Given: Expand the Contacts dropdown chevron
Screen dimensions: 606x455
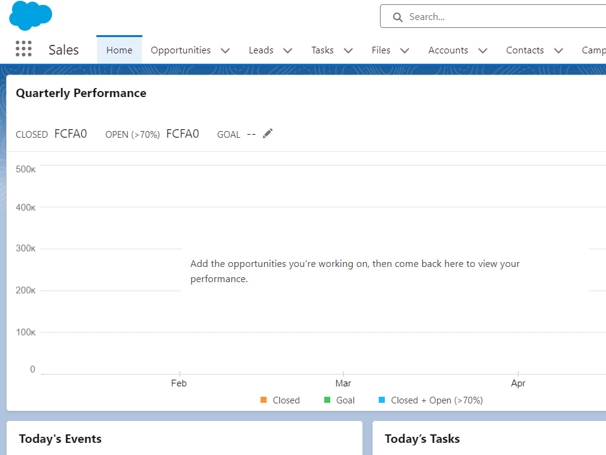Looking at the screenshot, I should (559, 51).
